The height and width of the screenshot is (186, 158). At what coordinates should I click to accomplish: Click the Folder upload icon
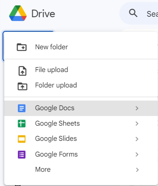22,86
